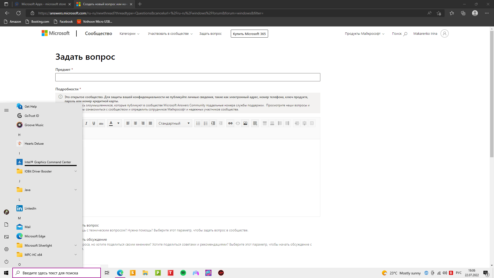Open the browser Settings and more menu
This screenshot has height=278, width=494.
[487, 13]
